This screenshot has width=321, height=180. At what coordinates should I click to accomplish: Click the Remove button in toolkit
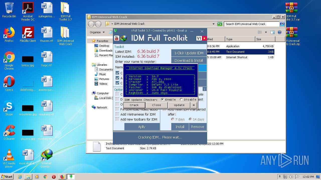click(198, 127)
